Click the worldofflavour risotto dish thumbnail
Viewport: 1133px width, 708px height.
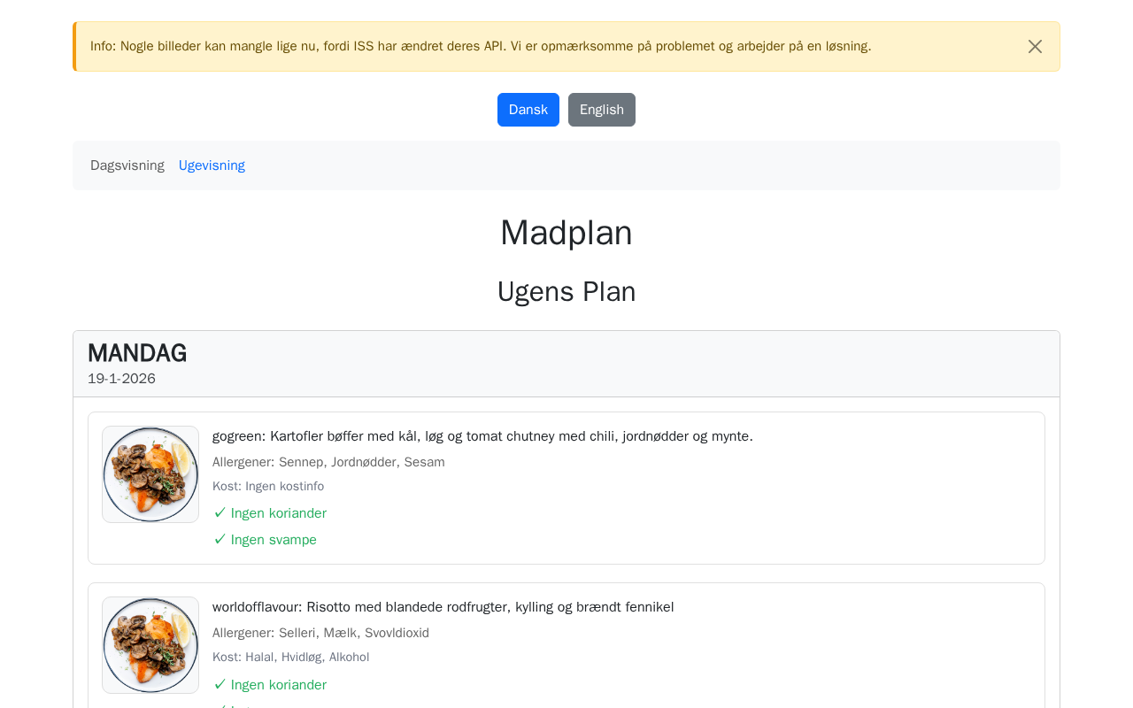click(x=150, y=645)
